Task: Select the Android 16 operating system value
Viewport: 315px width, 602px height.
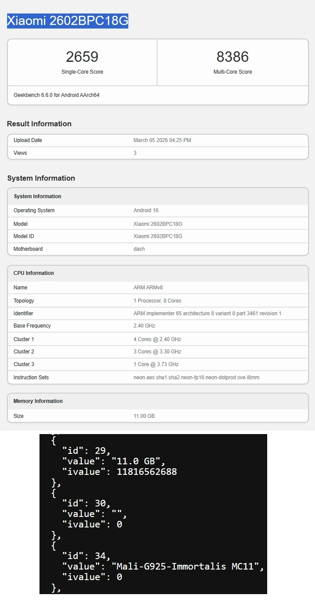Action: click(146, 210)
